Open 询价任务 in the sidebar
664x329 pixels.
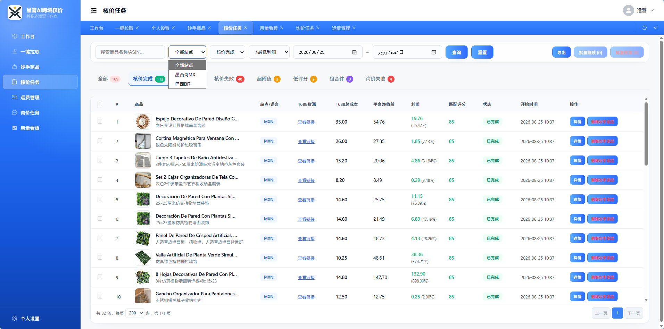(40, 112)
